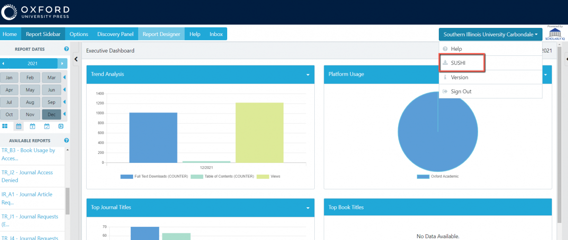The width and height of the screenshot is (568, 240).
Task: Open the Top Journal Titles panel dropdown
Action: [x=308, y=208]
